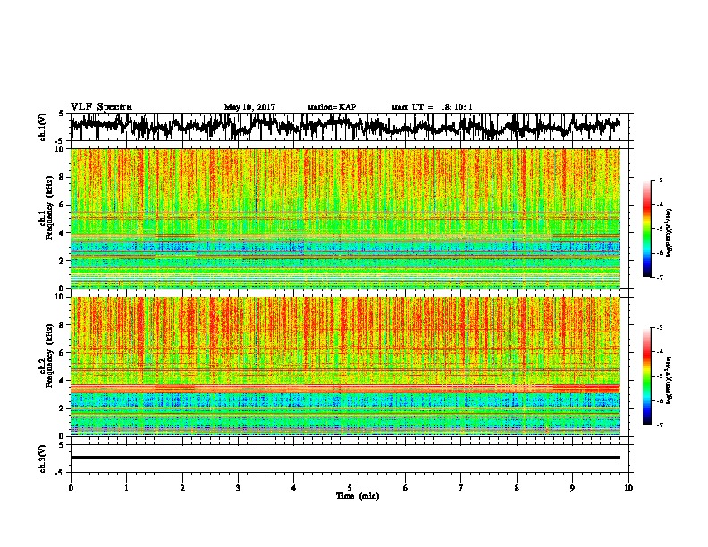Click time axis tick label "9"
Image resolution: width=708 pixels, height=547 pixels.
click(x=572, y=488)
